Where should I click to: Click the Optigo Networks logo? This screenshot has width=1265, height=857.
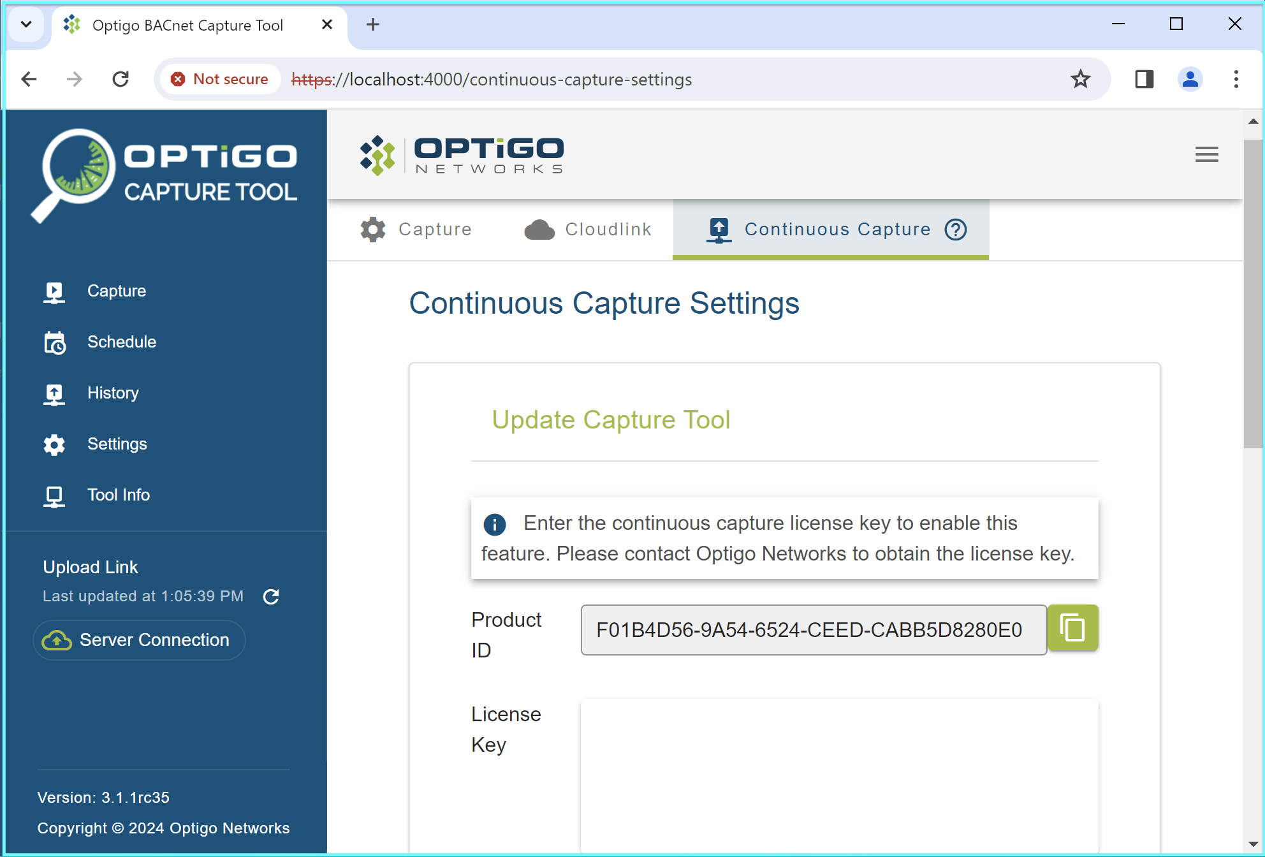(x=462, y=155)
